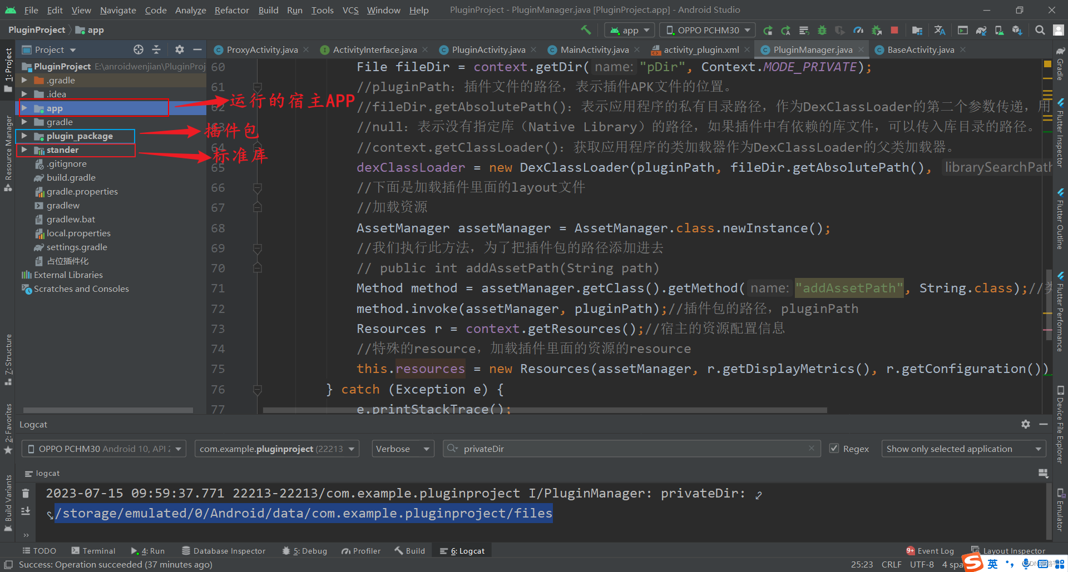The width and height of the screenshot is (1068, 572).
Task: Open the Refactor menu
Action: [x=231, y=10]
